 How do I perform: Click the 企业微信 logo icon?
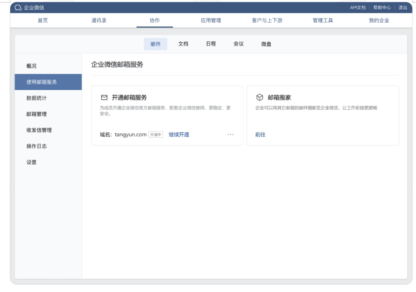point(15,7)
